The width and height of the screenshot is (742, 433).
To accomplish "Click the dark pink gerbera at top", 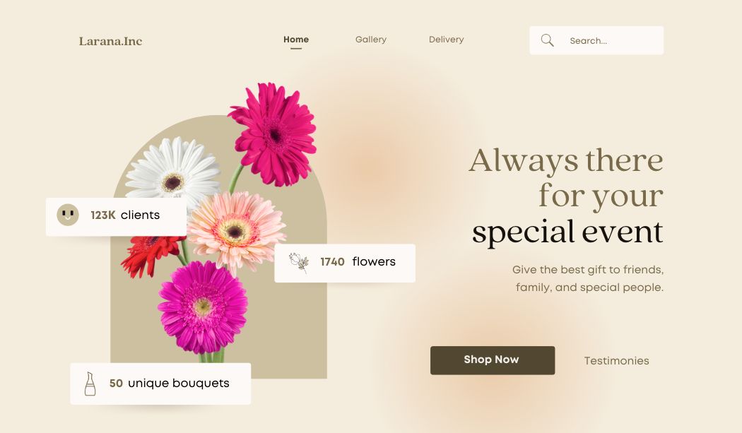I will (x=273, y=134).
